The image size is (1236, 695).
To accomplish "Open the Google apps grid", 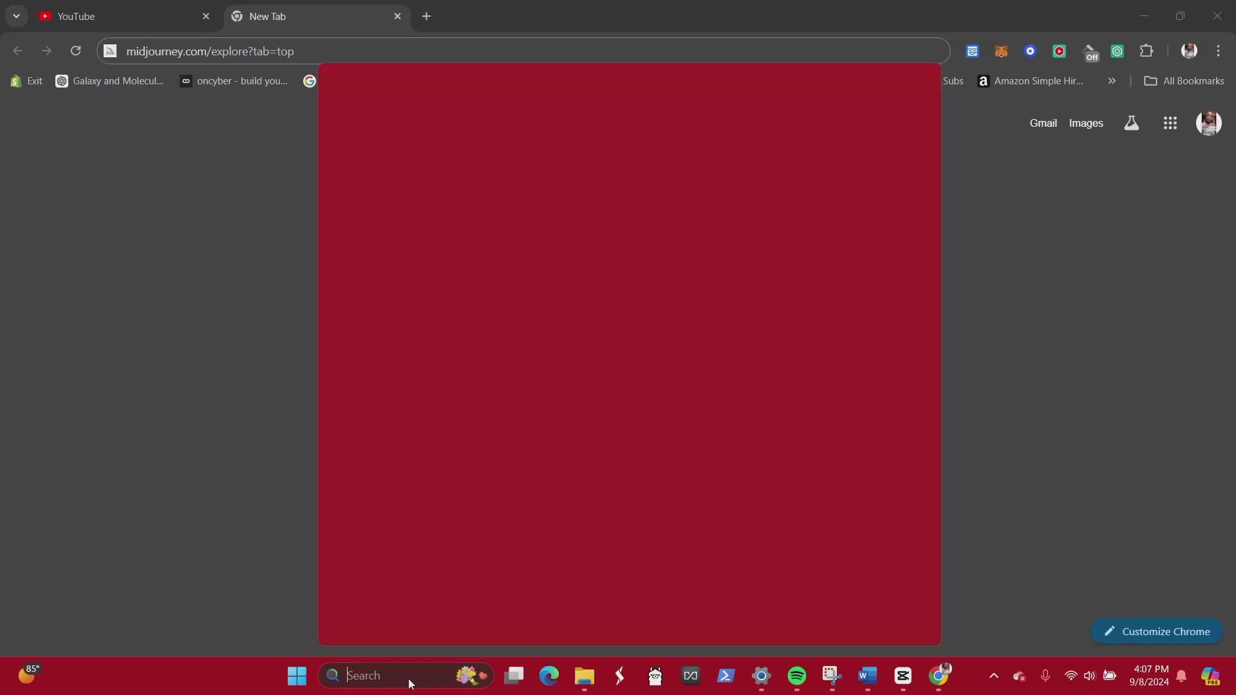I will click(x=1170, y=123).
